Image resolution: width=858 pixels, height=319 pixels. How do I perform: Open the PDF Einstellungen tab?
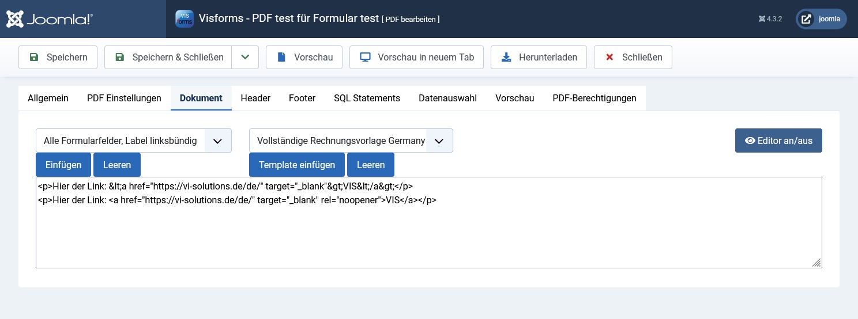pos(124,98)
